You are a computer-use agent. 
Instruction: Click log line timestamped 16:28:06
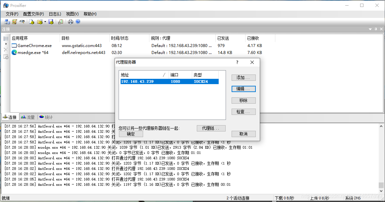(x=118, y=184)
